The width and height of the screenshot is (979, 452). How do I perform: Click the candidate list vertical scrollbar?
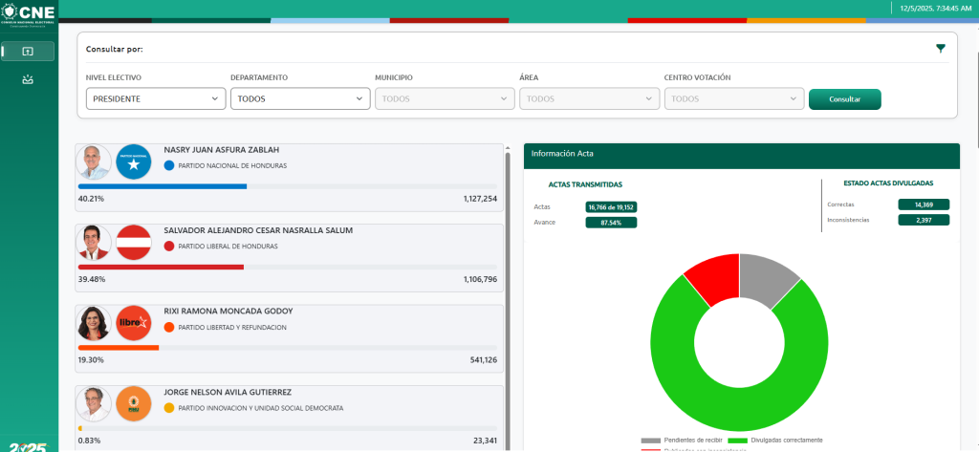[508, 287]
